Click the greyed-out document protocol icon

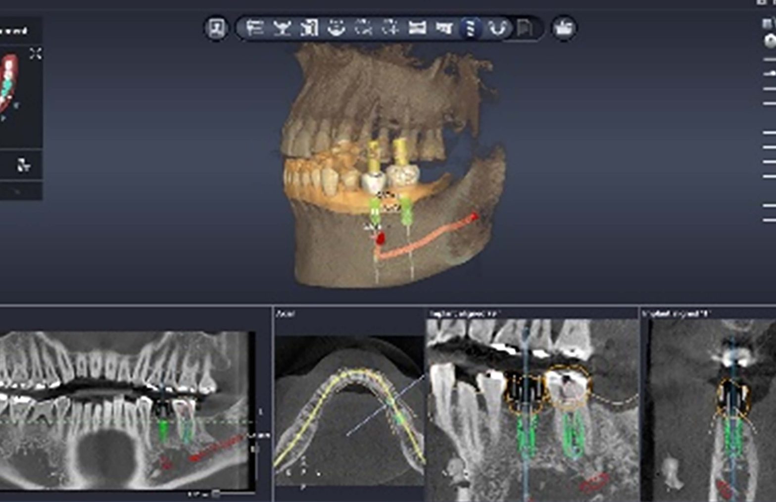(x=524, y=28)
